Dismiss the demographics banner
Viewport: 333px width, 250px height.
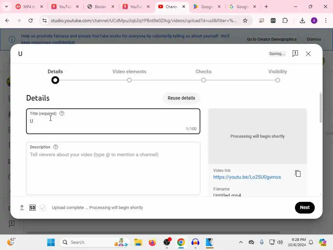314,39
